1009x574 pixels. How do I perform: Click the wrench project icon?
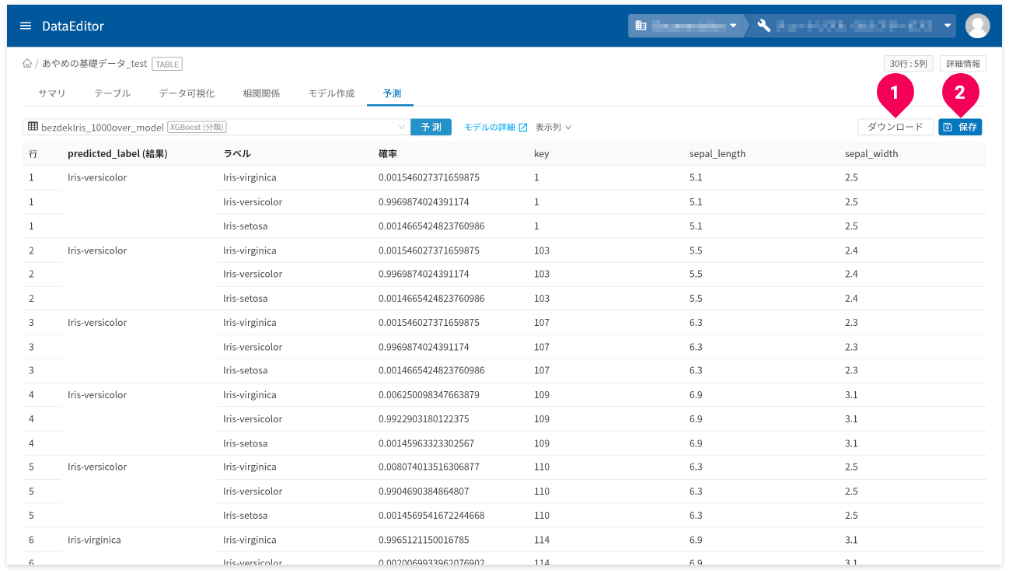(x=763, y=26)
